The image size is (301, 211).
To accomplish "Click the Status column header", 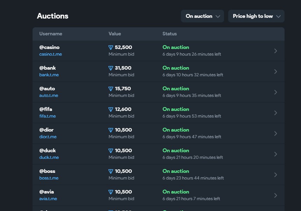I will tap(170, 34).
